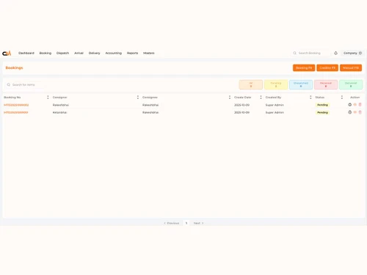The height and width of the screenshot is (275, 367).
Task: Print the booking ending in 002
Action: click(350, 105)
